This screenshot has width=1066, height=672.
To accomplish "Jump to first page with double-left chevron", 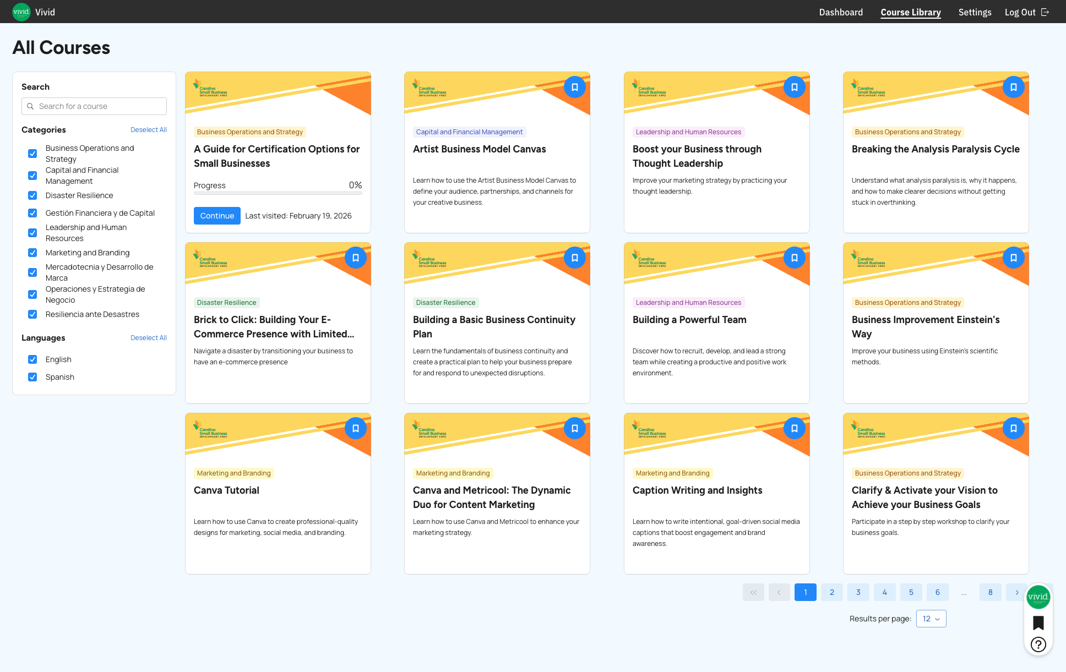I will click(x=753, y=592).
